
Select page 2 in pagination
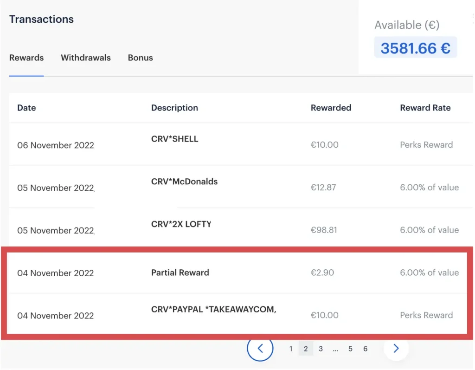pos(306,349)
